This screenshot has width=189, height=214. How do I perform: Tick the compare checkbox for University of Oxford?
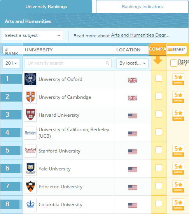pyautogui.click(x=159, y=78)
